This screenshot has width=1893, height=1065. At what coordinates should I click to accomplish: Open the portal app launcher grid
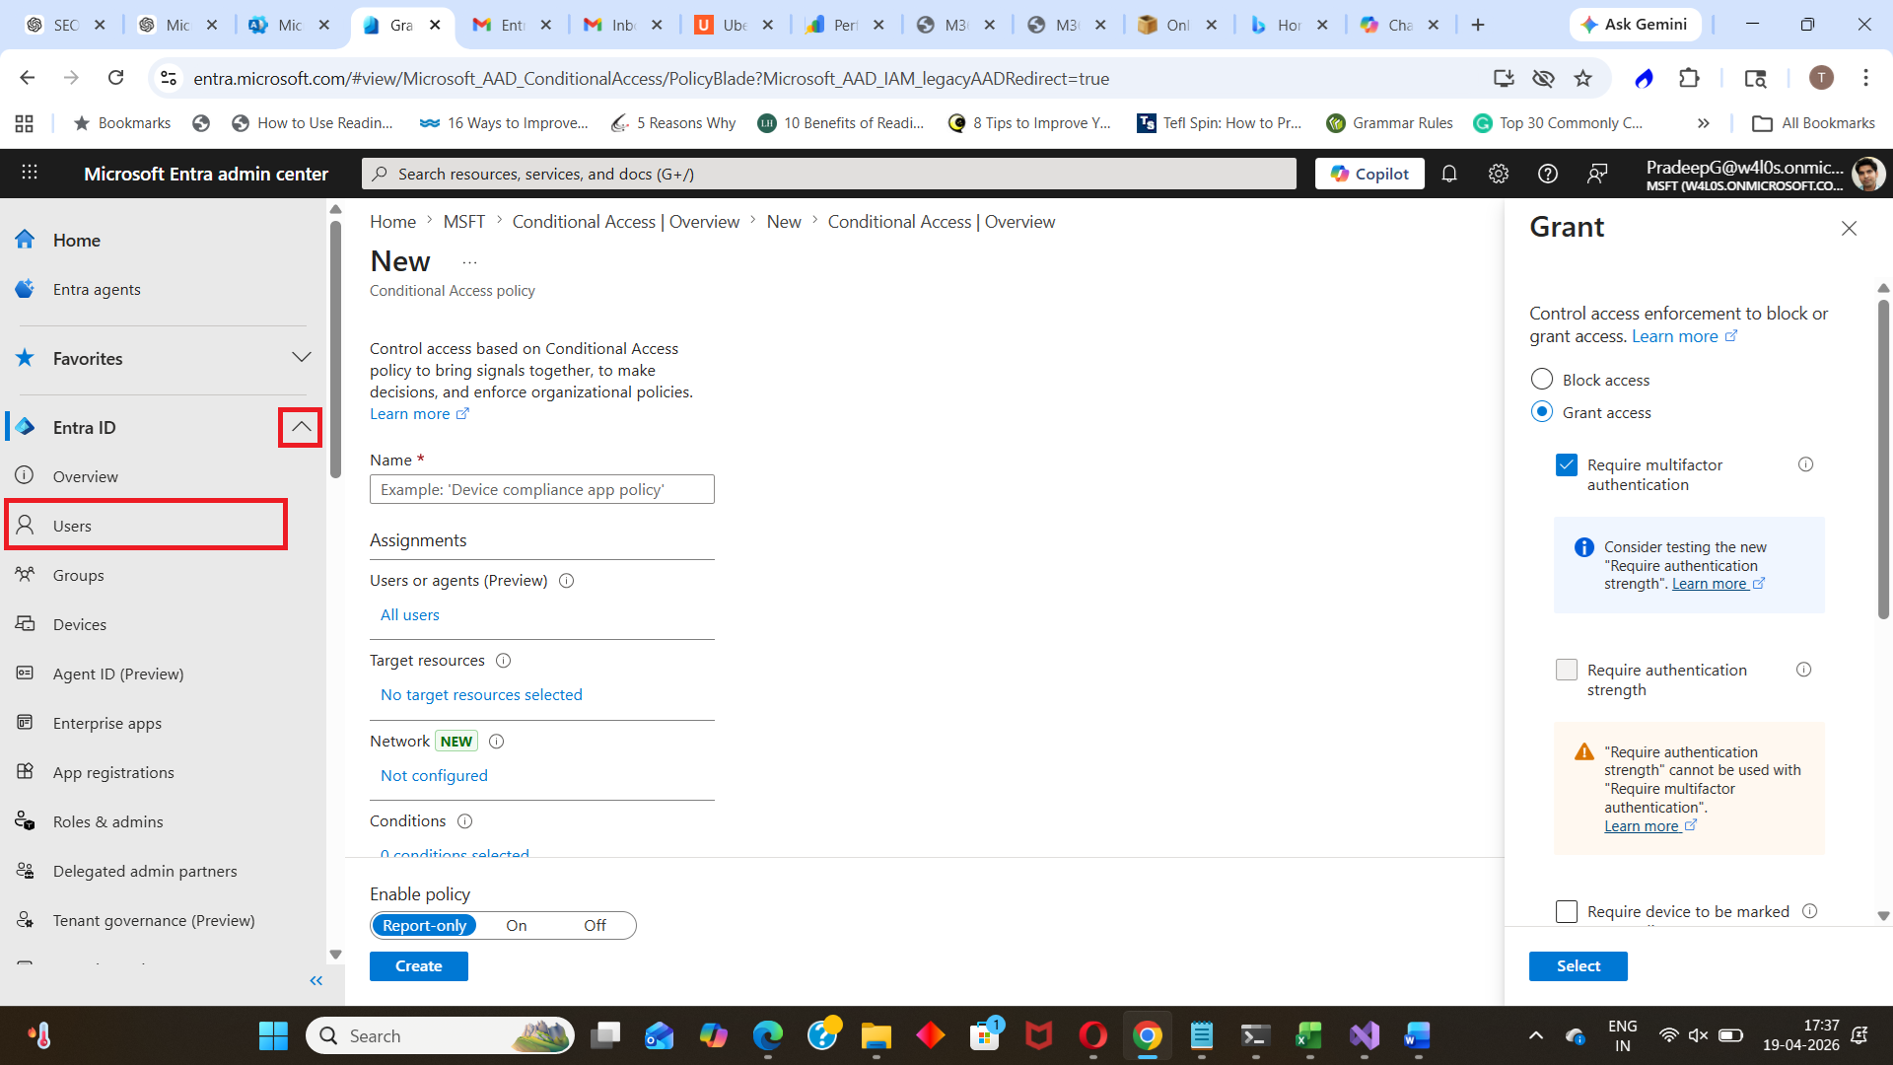(30, 173)
